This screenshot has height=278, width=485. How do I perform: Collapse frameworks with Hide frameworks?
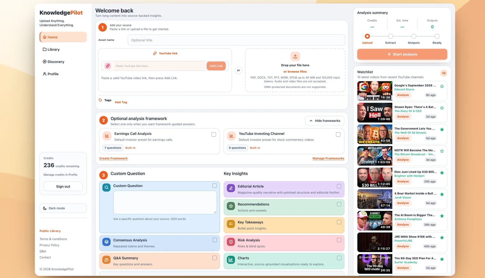(324, 121)
